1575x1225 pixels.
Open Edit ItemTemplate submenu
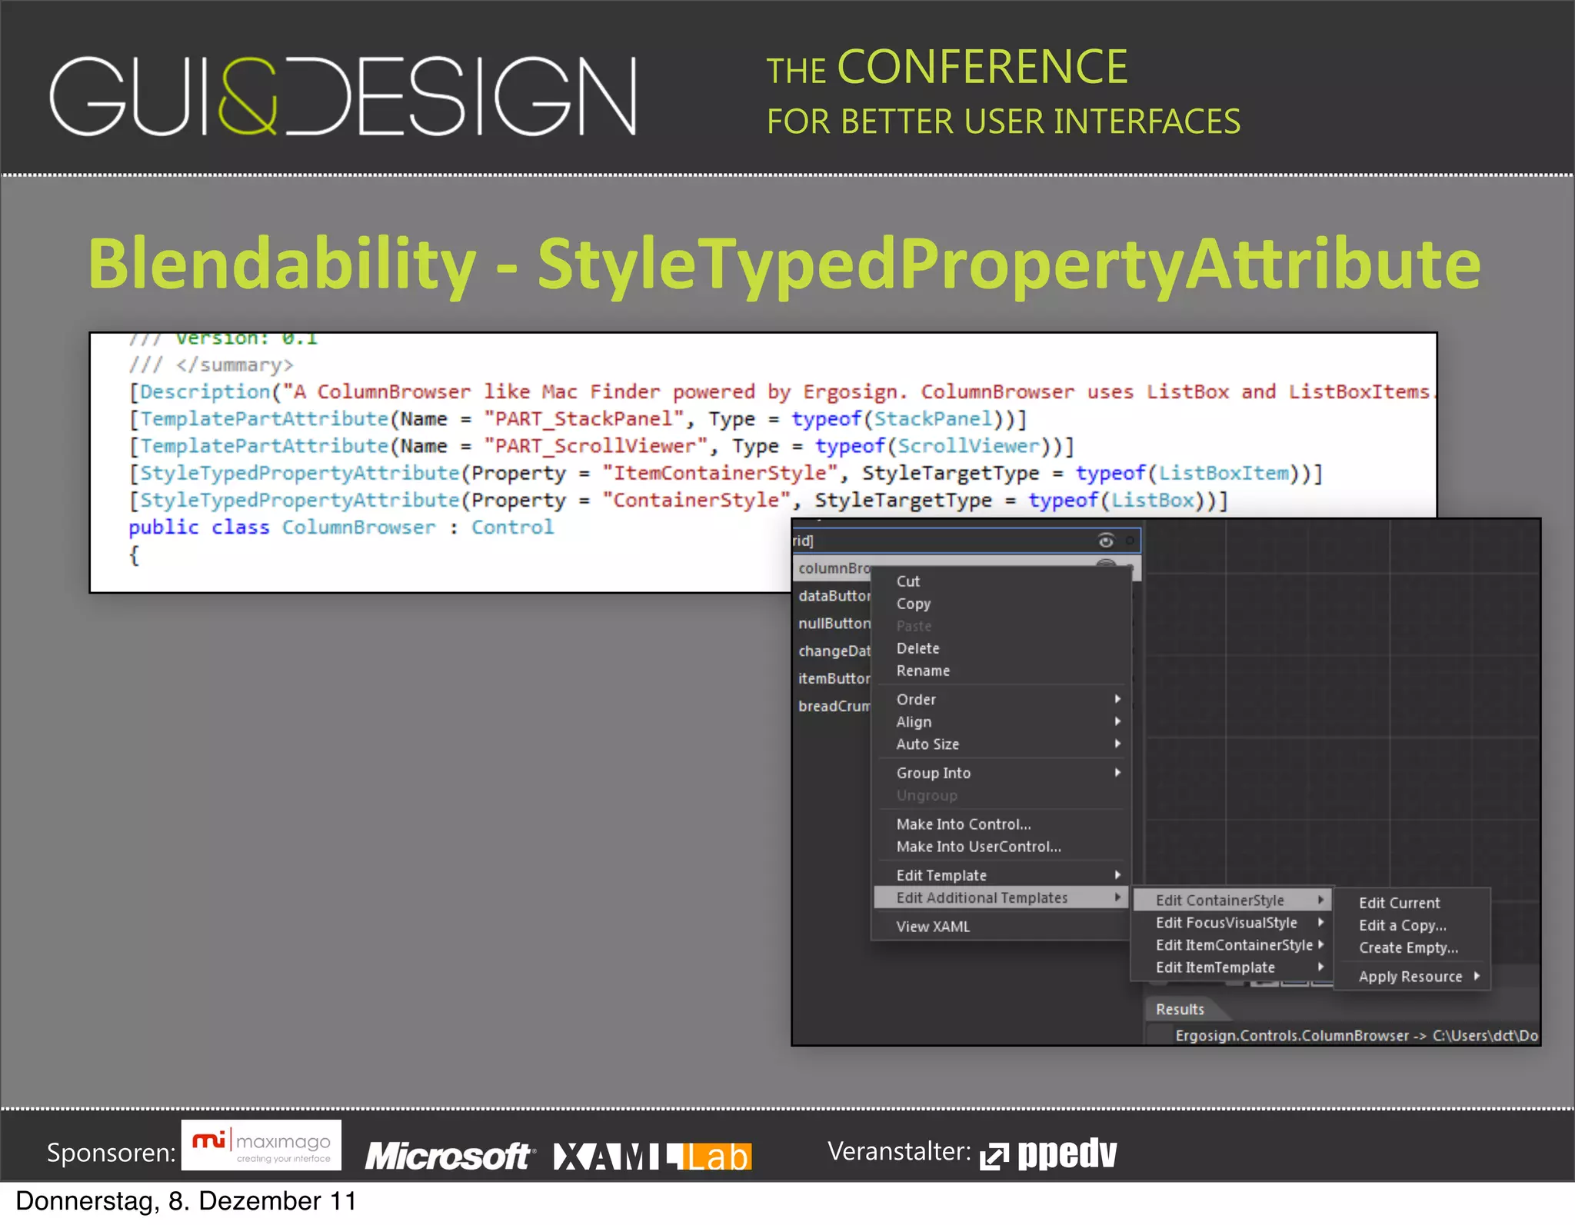pos(1233,967)
